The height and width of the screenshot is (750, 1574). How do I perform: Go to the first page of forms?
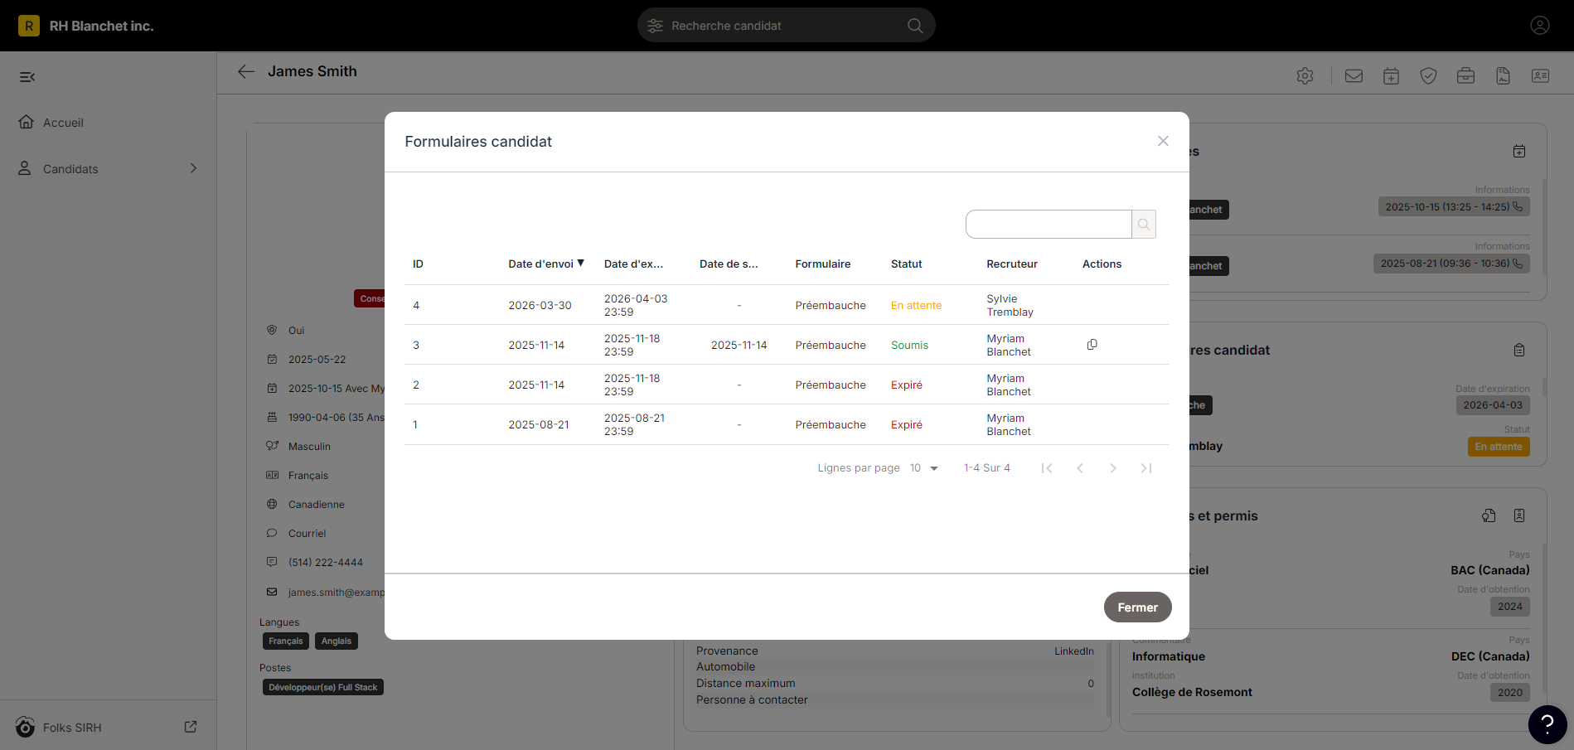[x=1047, y=468]
